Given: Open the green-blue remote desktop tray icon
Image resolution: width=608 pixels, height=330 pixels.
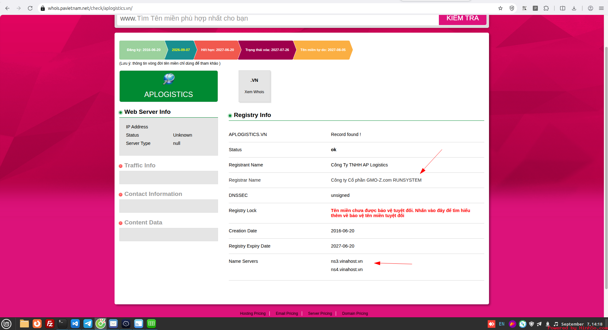Looking at the screenshot, I should pyautogui.click(x=522, y=324).
